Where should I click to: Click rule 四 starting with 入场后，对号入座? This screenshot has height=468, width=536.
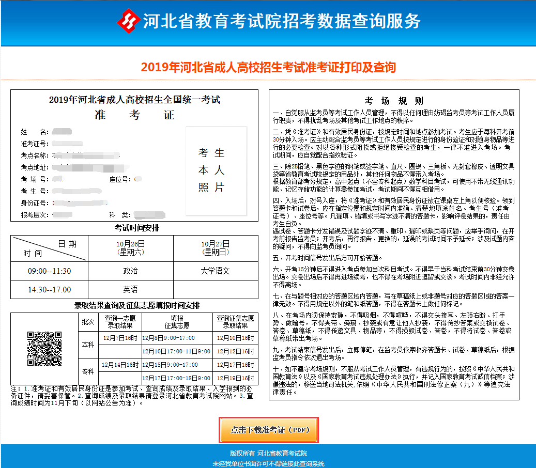394,223
